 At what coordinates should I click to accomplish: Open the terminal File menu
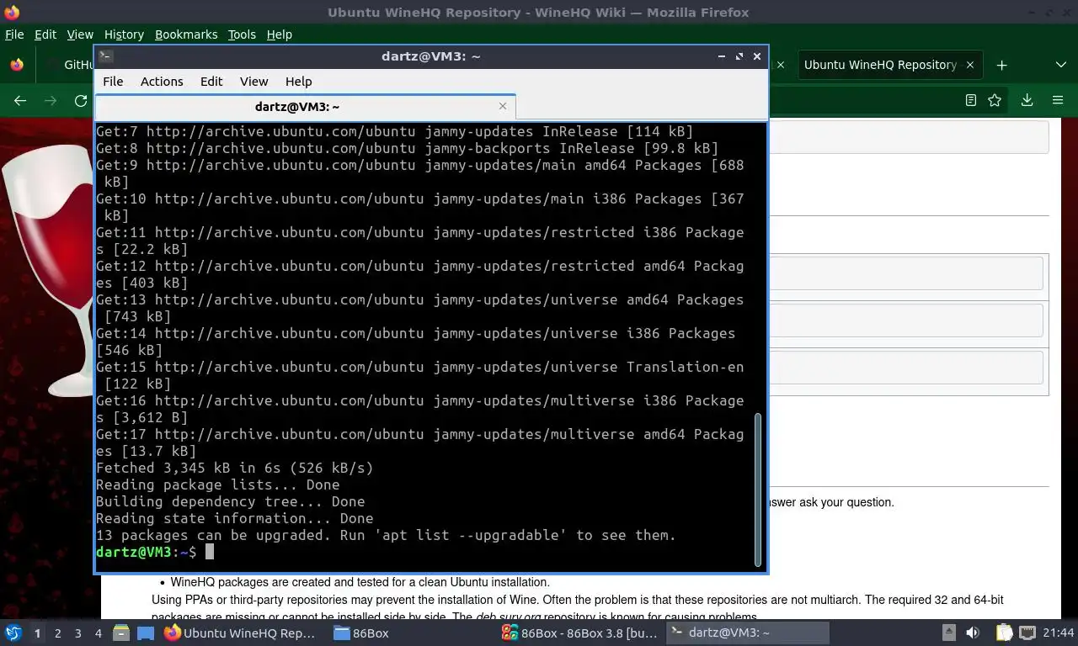point(113,82)
